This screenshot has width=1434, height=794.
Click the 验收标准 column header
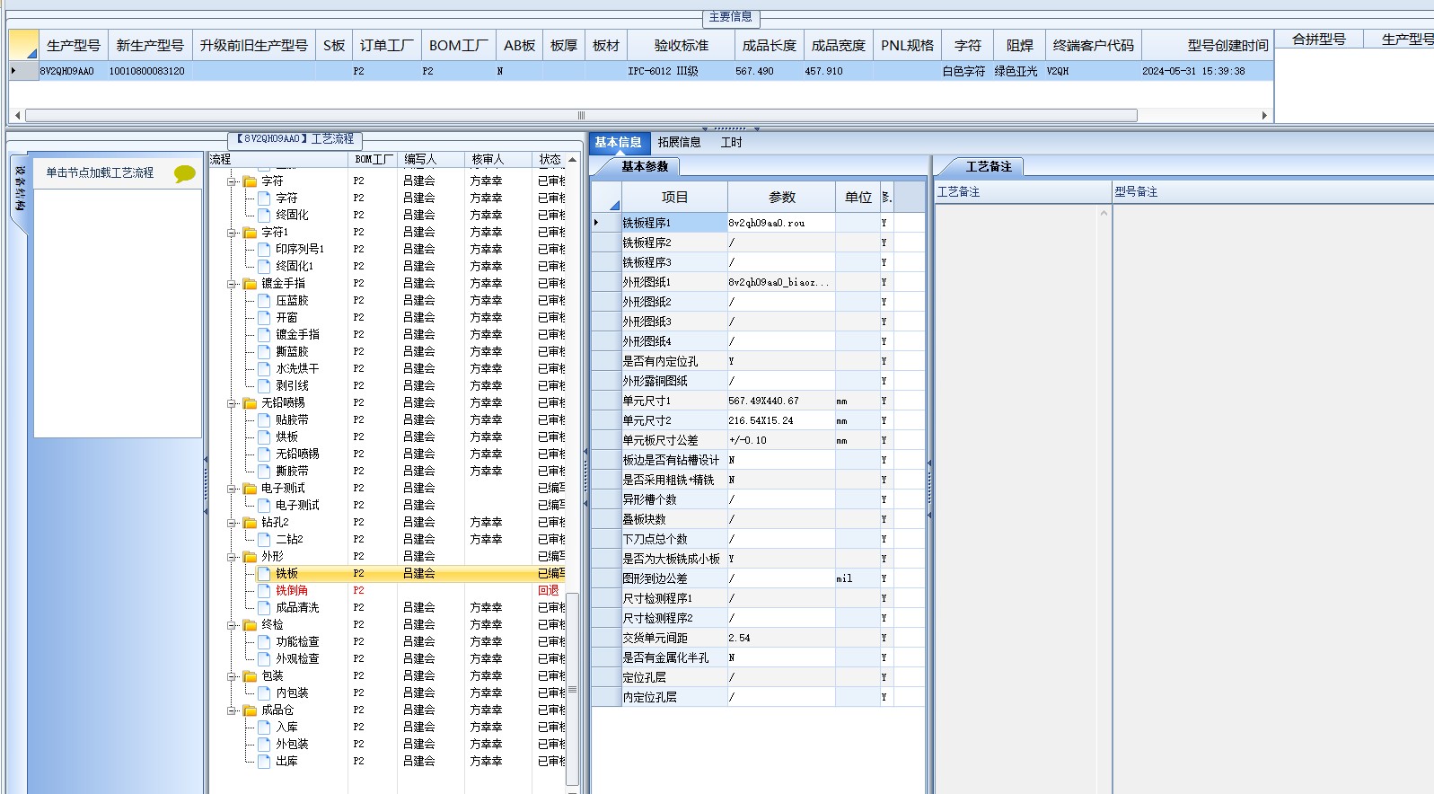(681, 45)
